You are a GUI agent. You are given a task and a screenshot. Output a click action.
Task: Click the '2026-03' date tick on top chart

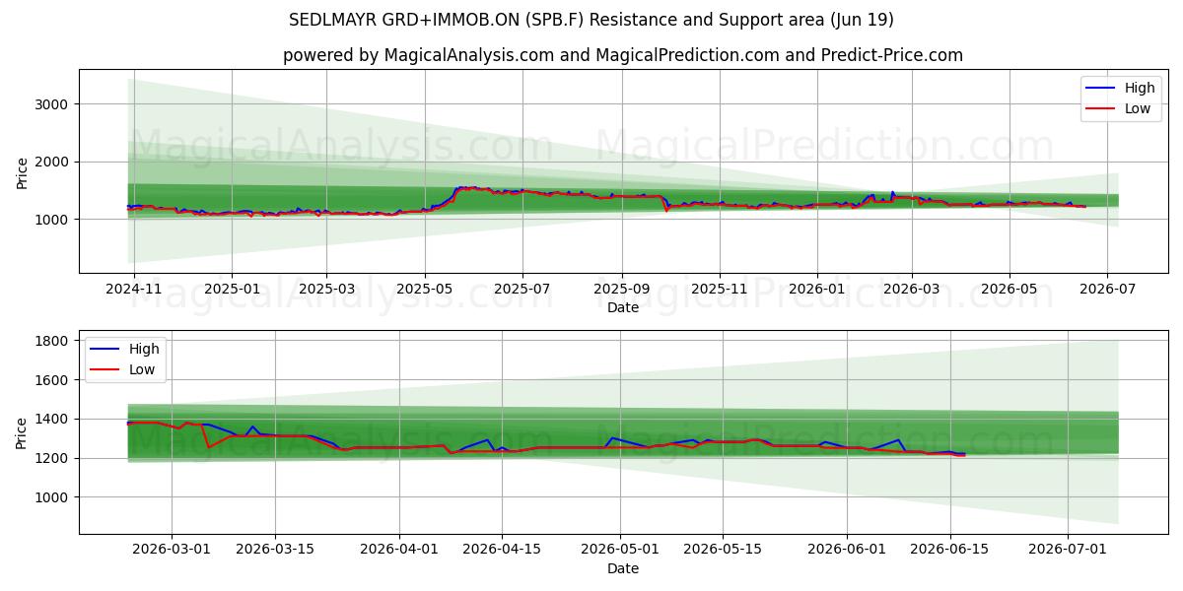[x=912, y=288]
